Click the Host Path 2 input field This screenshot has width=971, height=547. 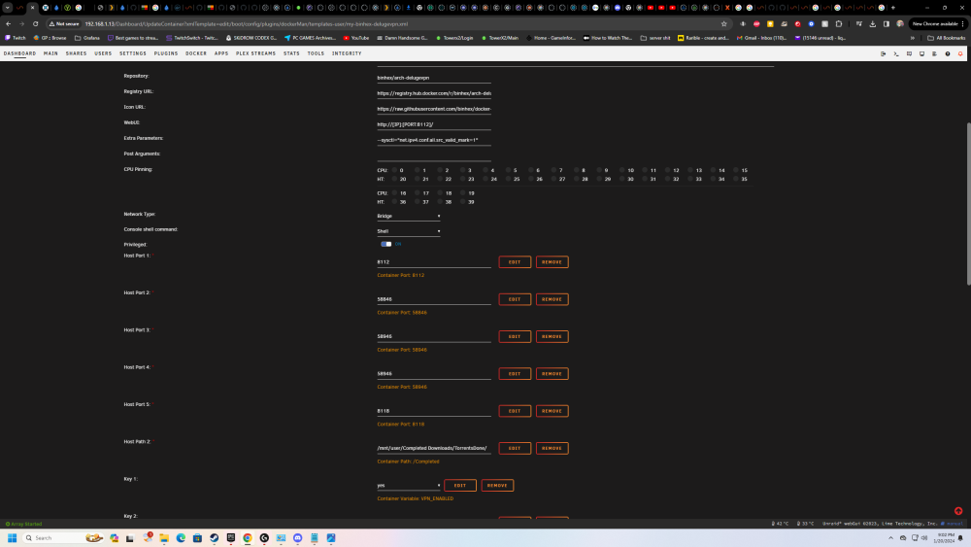[433, 448]
